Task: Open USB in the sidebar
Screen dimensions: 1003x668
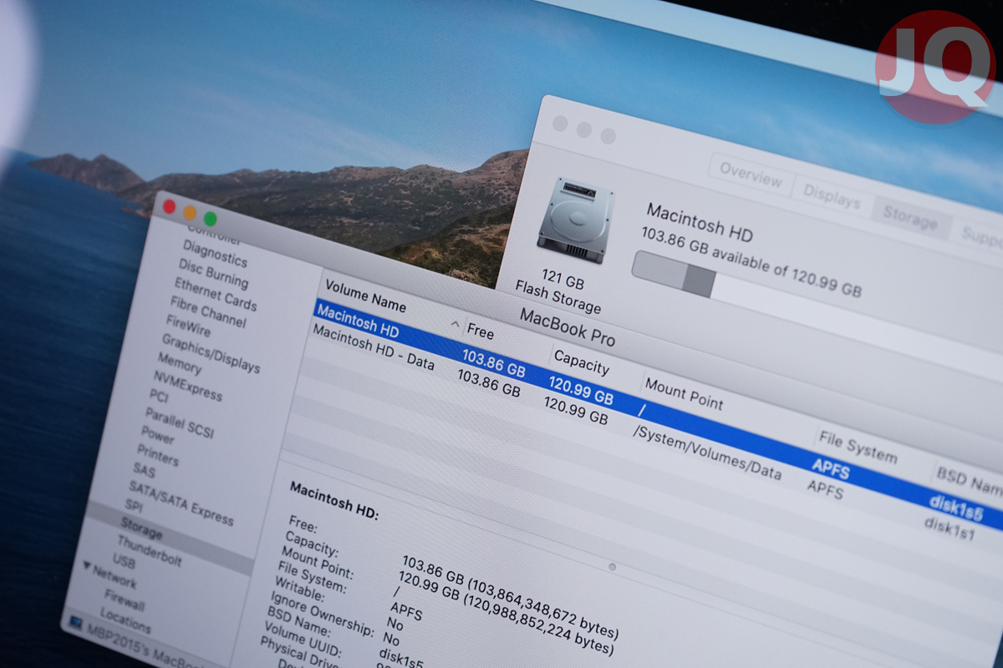Action: pos(124,564)
